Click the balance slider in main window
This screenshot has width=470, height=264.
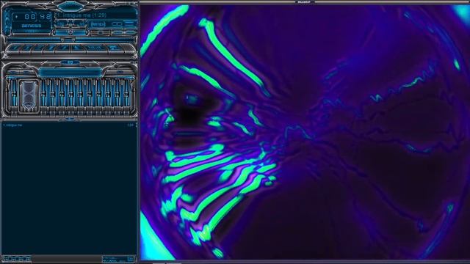click(101, 32)
